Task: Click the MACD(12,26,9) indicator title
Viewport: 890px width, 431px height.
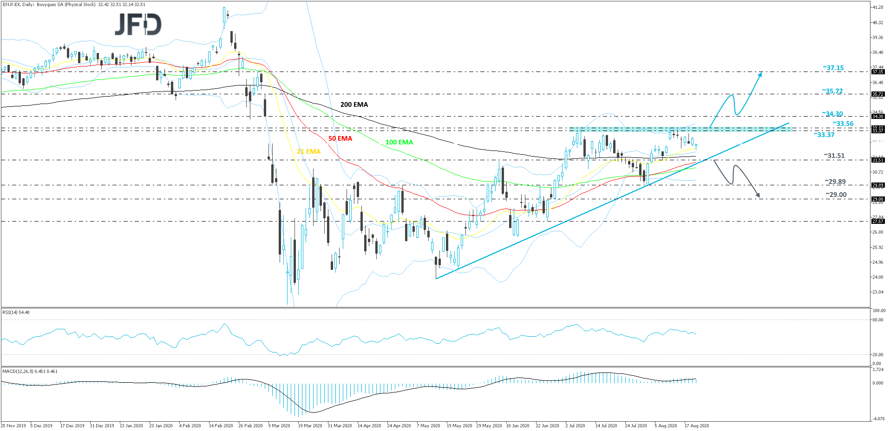Action: point(30,371)
